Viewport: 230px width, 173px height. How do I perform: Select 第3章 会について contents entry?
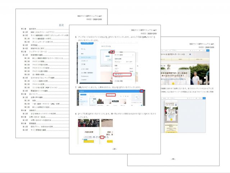click(x=45, y=94)
